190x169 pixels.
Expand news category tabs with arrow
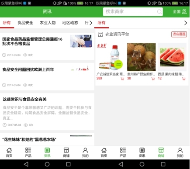91,23
